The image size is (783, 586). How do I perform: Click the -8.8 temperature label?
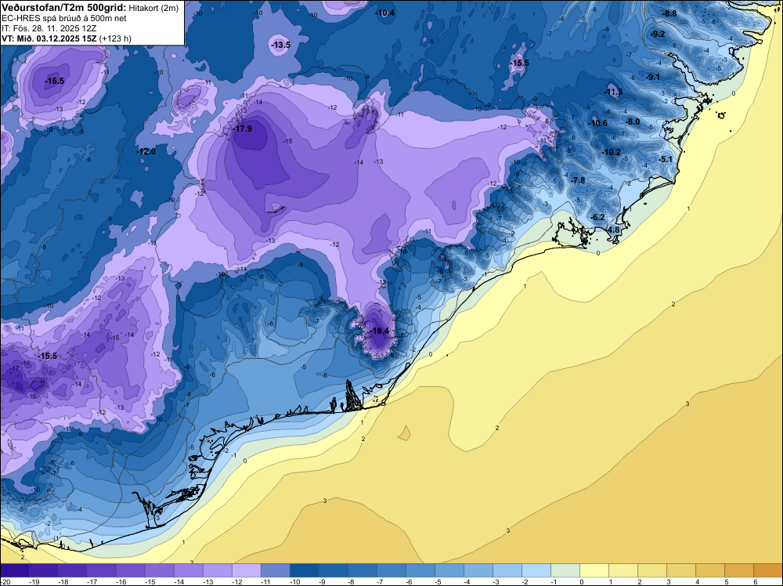pos(669,13)
